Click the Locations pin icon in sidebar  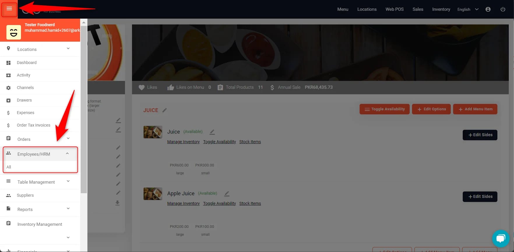[8, 49]
